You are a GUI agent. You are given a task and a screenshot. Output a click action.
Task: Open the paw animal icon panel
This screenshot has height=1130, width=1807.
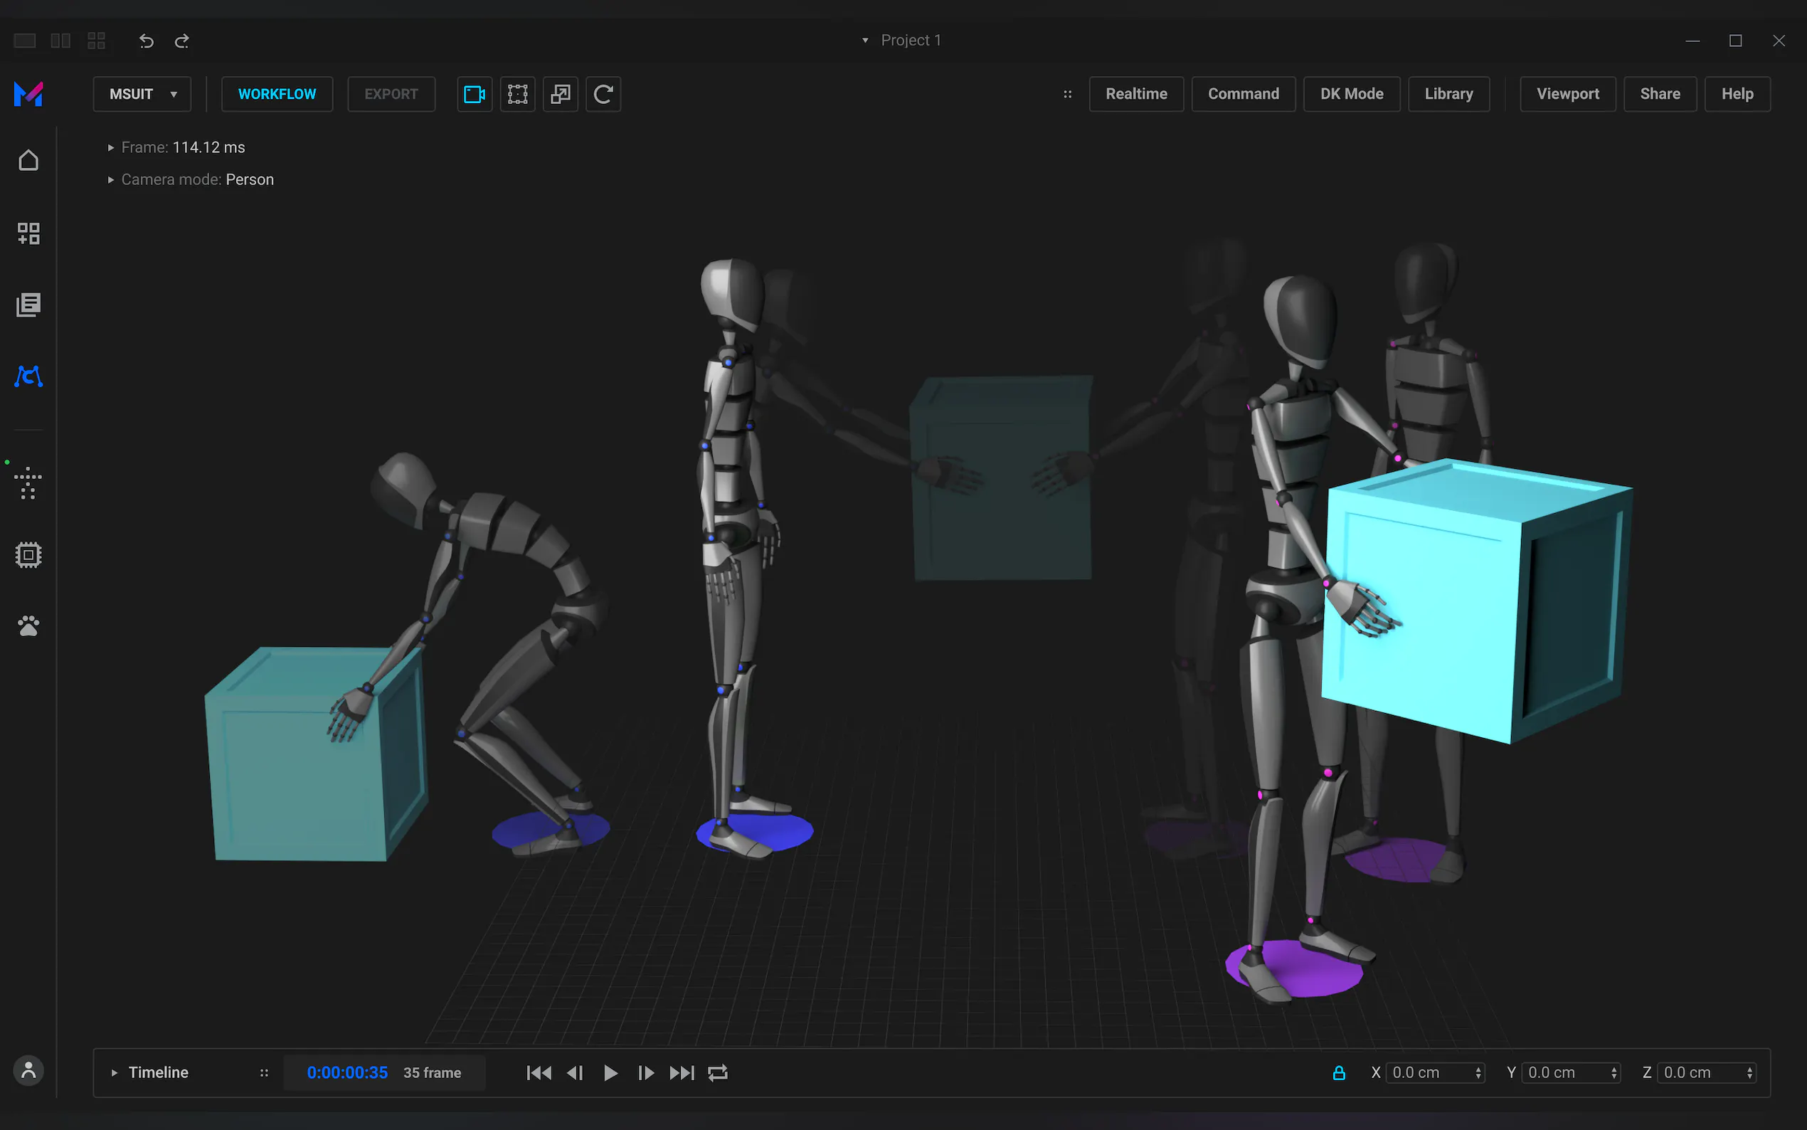pyautogui.click(x=28, y=625)
